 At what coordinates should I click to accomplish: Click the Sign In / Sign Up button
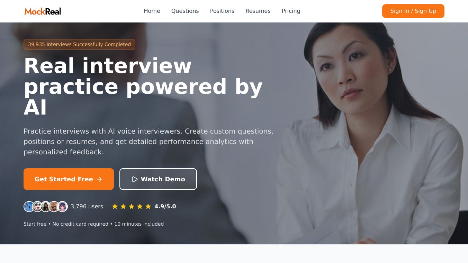(413, 11)
